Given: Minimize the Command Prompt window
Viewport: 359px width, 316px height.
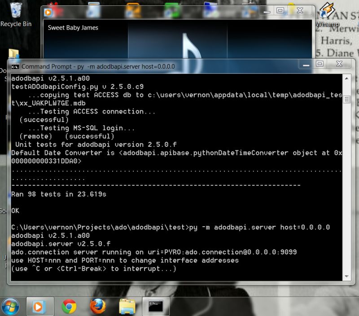Looking at the screenshot, I should [306, 64].
